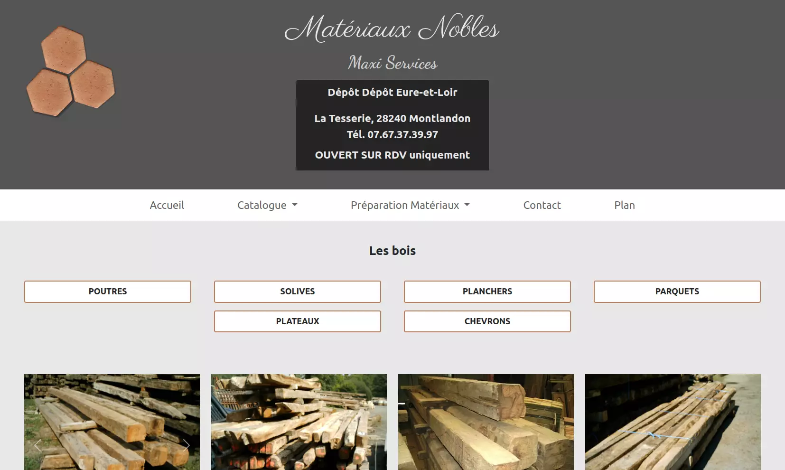Click the hexagonal terracotta tiles logo
The width and height of the screenshot is (785, 470).
(x=71, y=71)
